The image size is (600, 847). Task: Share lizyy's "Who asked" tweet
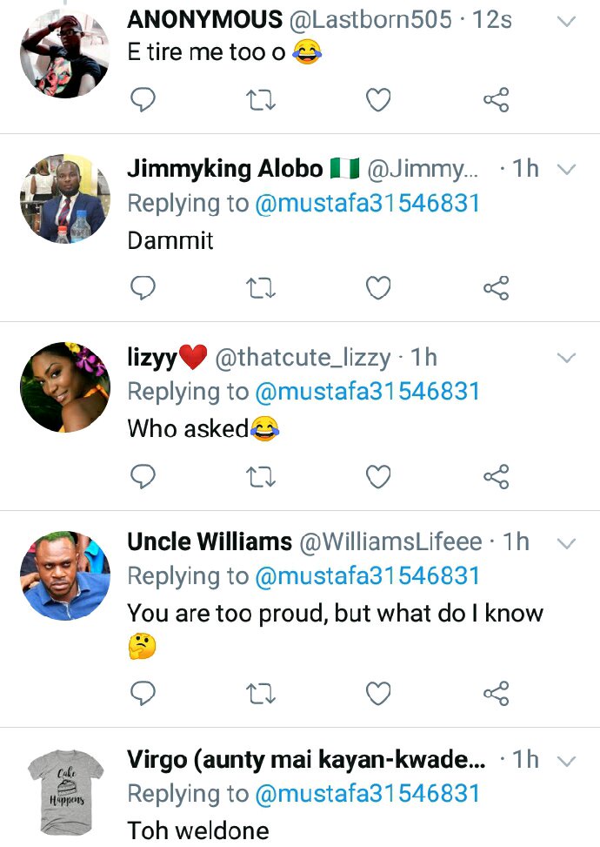click(x=496, y=476)
